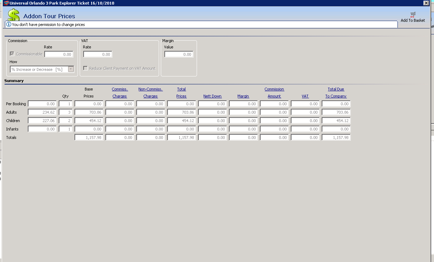The image size is (434, 262).
Task: Click the Adults Qty field
Action: pos(66,112)
